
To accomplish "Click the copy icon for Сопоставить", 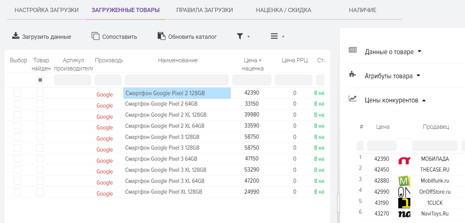I will click(95, 36).
